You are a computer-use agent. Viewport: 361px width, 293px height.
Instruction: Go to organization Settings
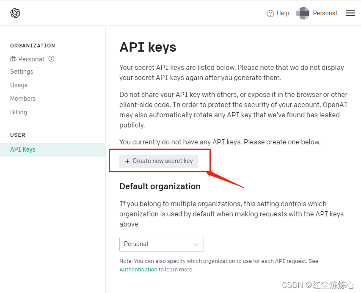22,72
